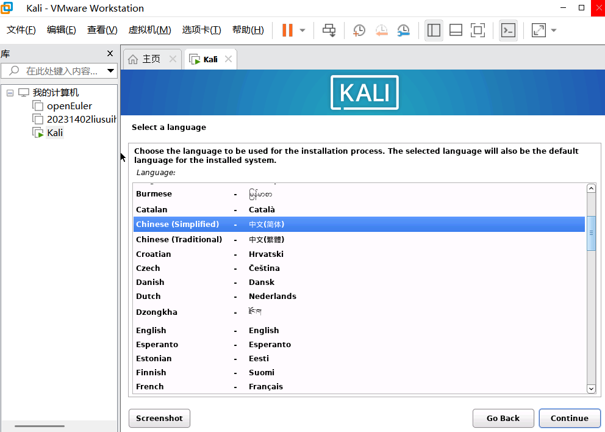Select Burmese language row
Viewport: 605px width, 432px height.
coord(359,194)
